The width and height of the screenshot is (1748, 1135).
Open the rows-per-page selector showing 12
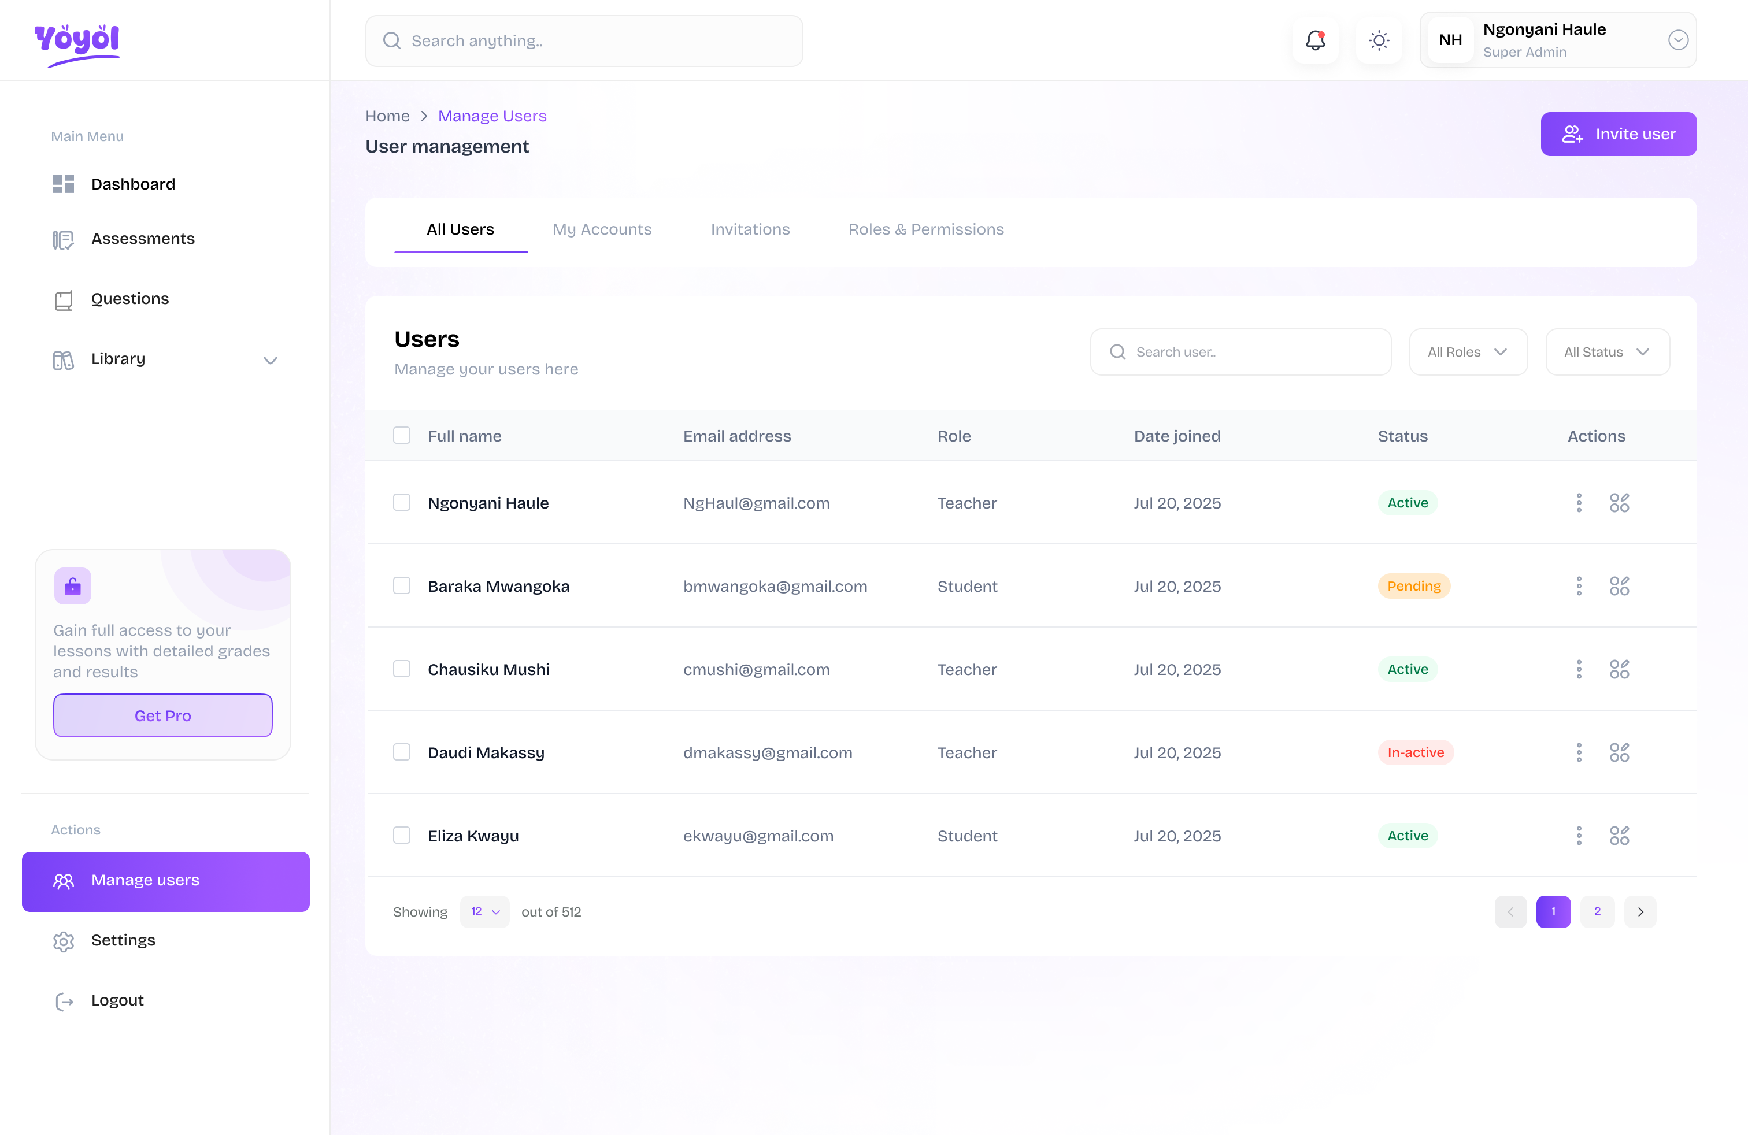484,911
